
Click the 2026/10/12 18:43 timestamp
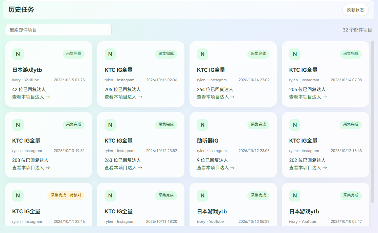(346, 151)
